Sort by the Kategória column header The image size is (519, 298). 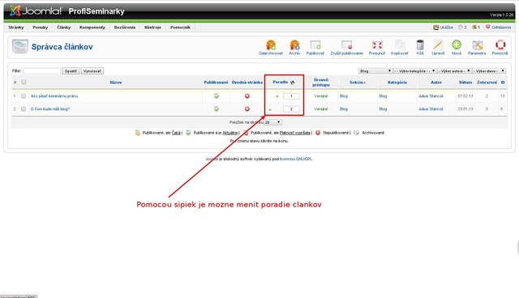click(397, 83)
